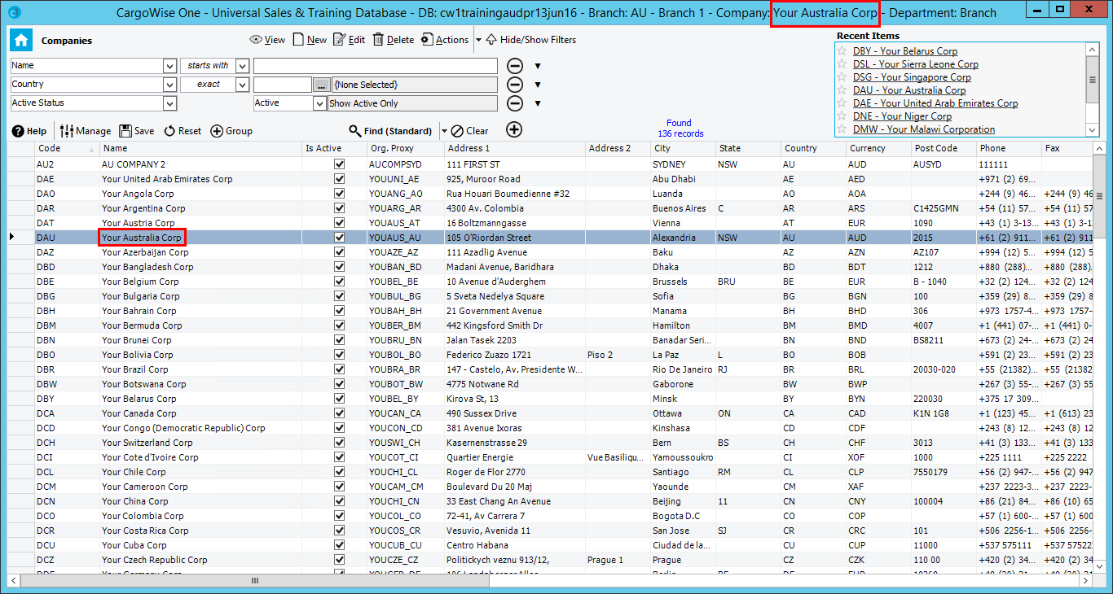Select the Your Bolivia Corp row

(x=552, y=355)
